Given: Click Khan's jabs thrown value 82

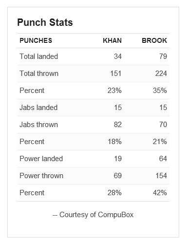Looking at the screenshot, I should coord(118,125).
